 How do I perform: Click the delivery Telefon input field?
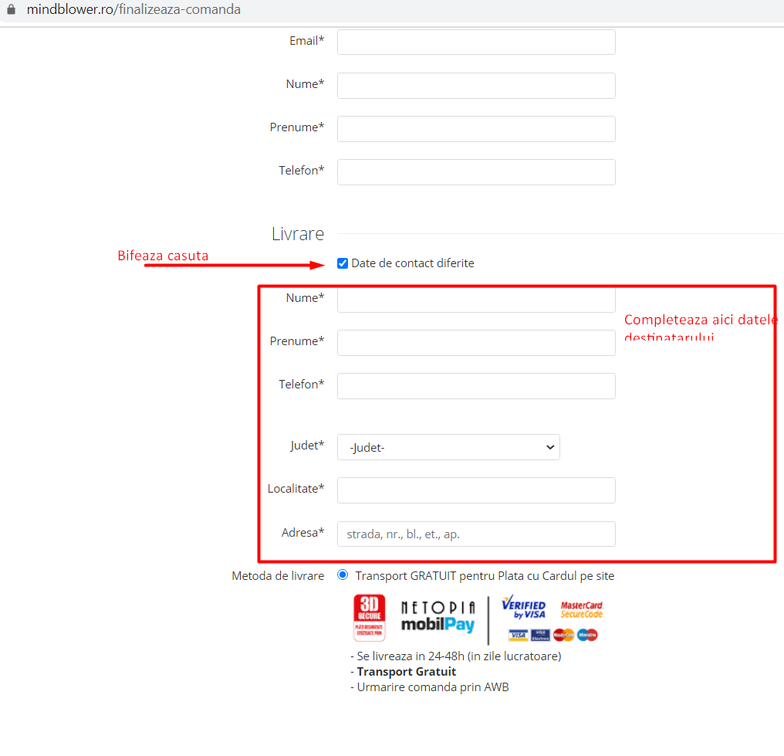click(x=476, y=386)
